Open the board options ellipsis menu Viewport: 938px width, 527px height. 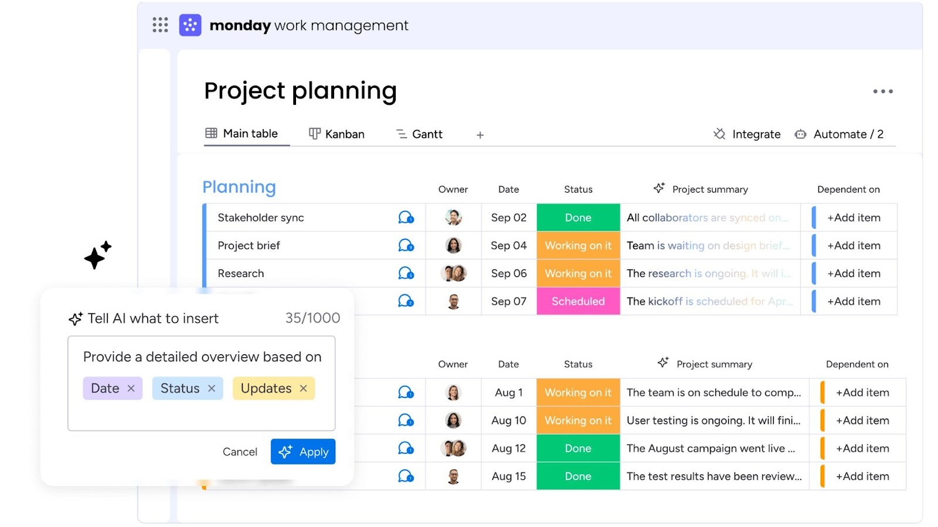coord(882,91)
